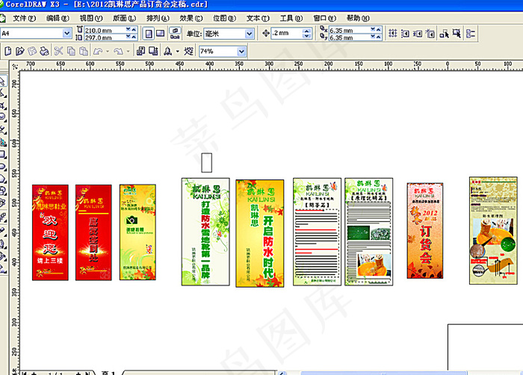Click the Undo arrow icon
The width and height of the screenshot is (523, 375).
pos(98,51)
